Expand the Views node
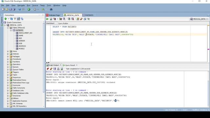Viewport: 210px width, 118px height. click(8, 51)
